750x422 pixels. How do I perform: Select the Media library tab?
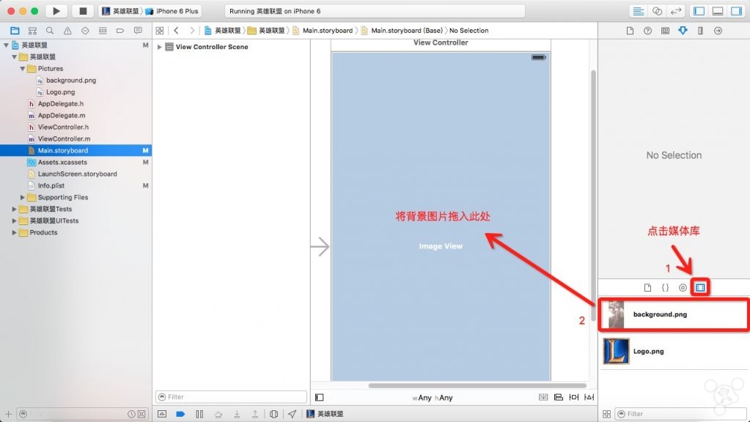[700, 288]
